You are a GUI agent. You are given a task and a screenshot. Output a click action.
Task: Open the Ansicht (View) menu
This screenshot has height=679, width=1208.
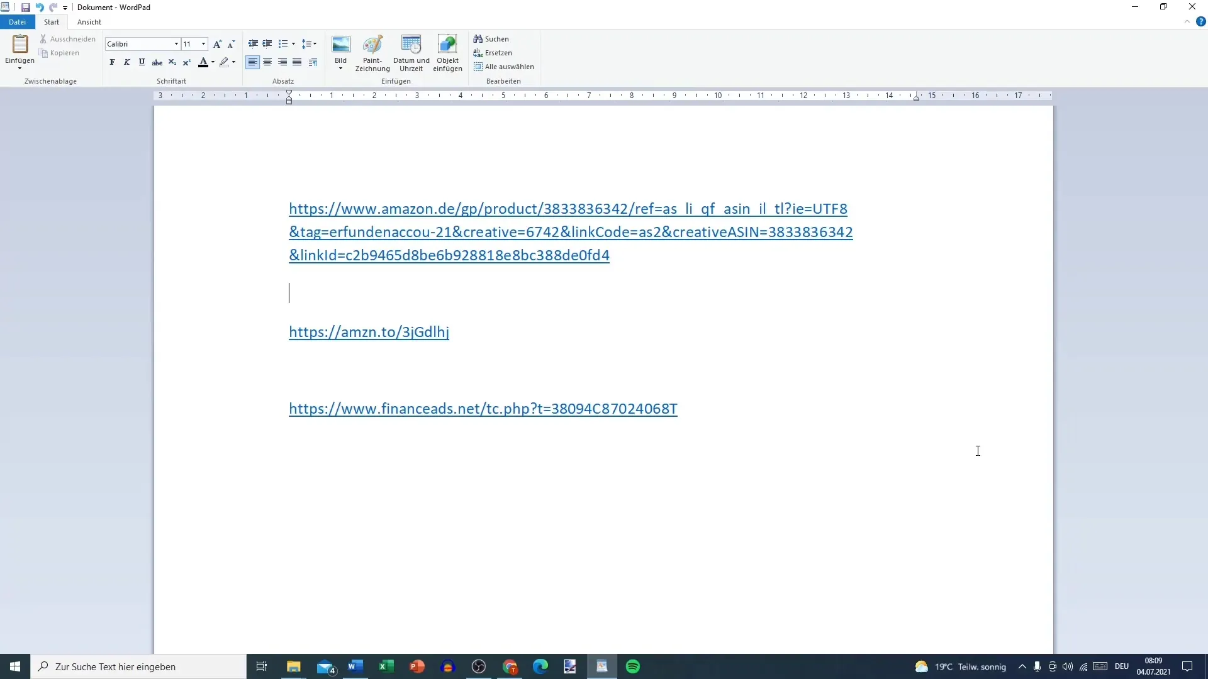point(89,21)
